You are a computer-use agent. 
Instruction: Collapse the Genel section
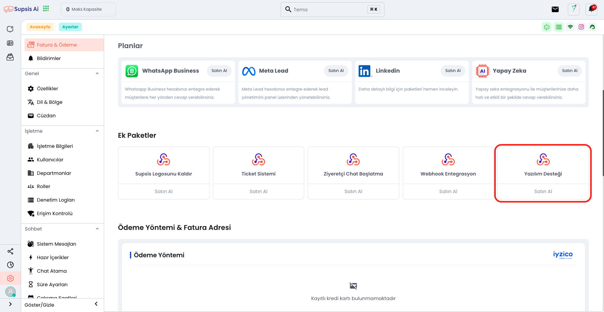click(97, 74)
